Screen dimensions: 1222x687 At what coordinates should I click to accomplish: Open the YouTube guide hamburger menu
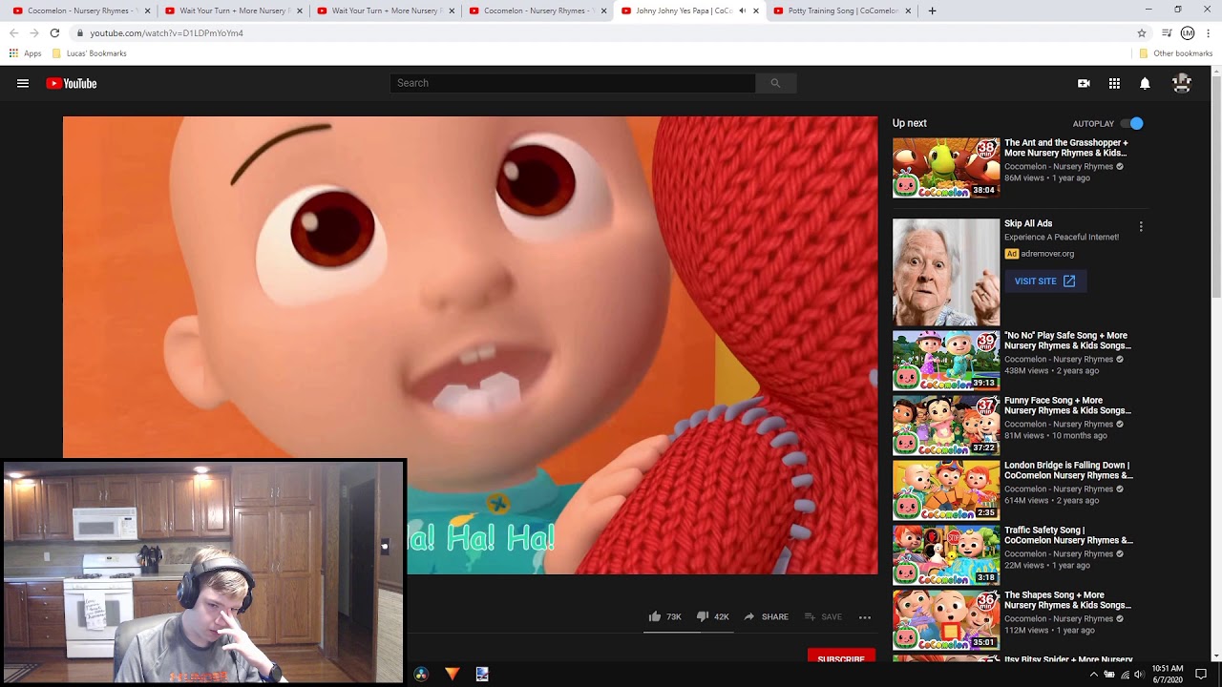click(23, 83)
